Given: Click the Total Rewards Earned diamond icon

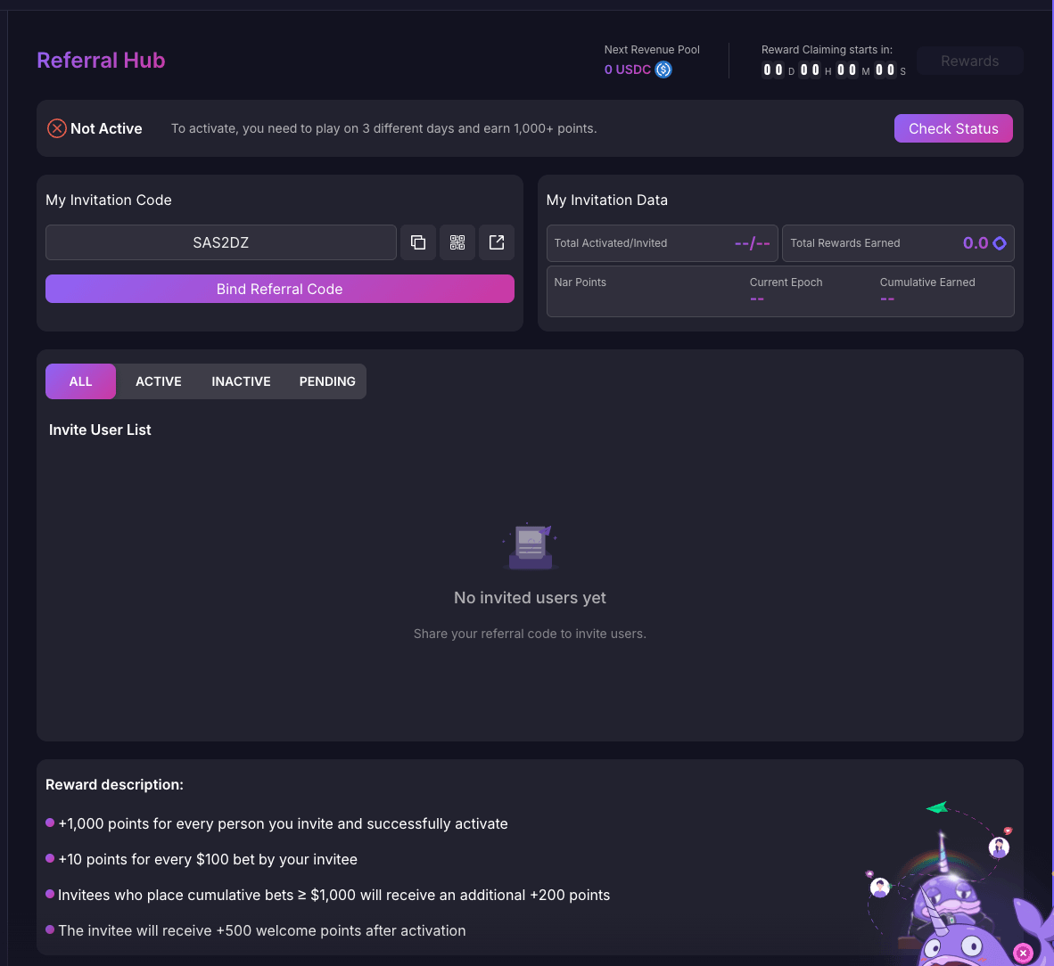Looking at the screenshot, I should 1000,243.
